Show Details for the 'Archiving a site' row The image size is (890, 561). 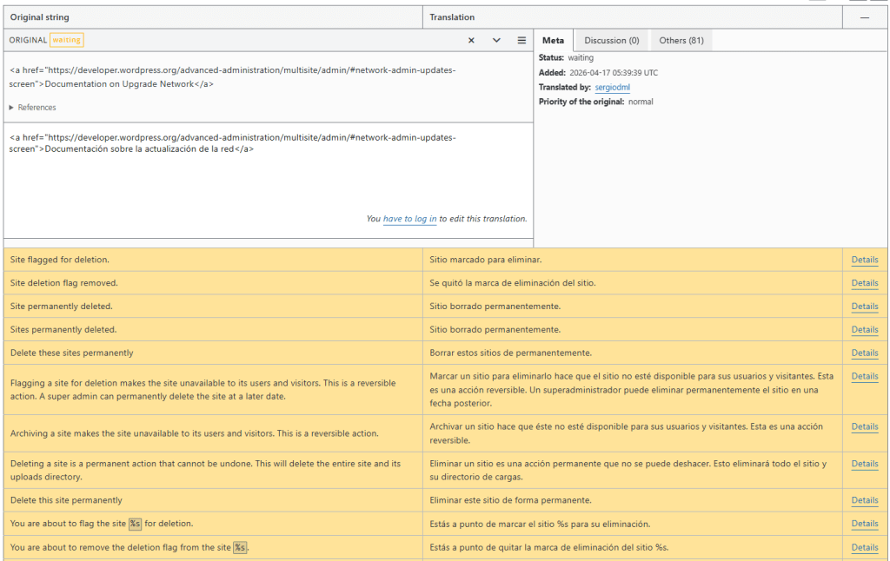click(864, 426)
